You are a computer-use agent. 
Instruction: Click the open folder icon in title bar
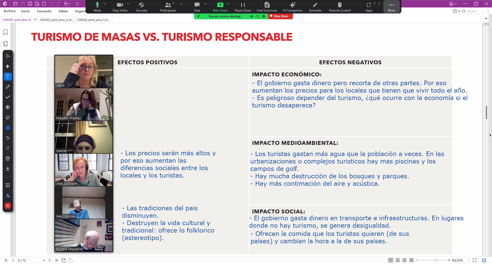point(15,4)
